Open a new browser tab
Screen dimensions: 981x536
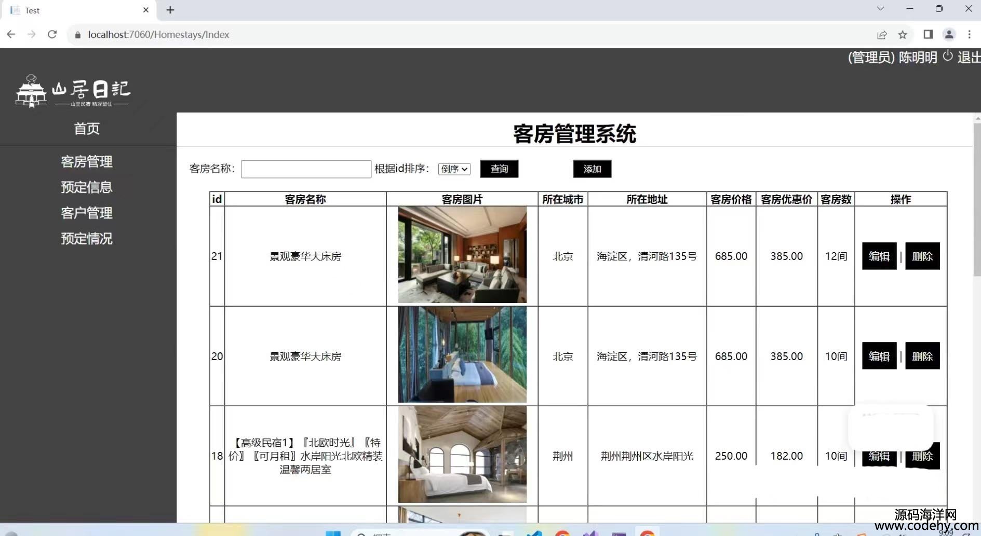click(170, 10)
